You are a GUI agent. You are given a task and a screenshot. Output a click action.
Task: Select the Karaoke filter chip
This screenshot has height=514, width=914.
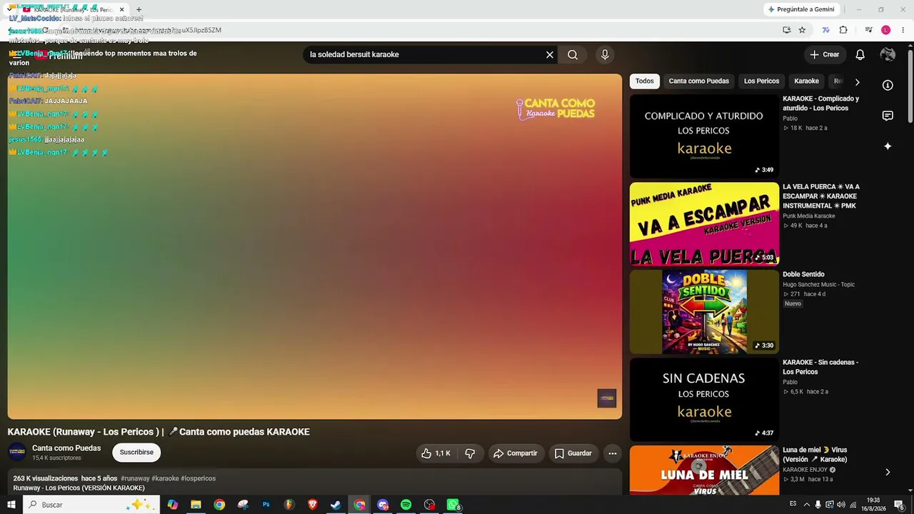[x=807, y=81]
